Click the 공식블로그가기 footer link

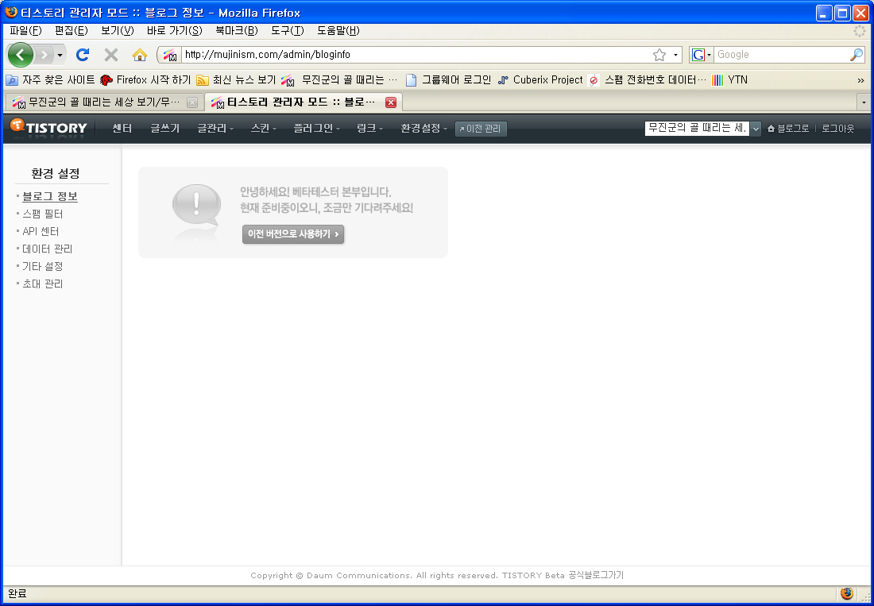point(596,575)
